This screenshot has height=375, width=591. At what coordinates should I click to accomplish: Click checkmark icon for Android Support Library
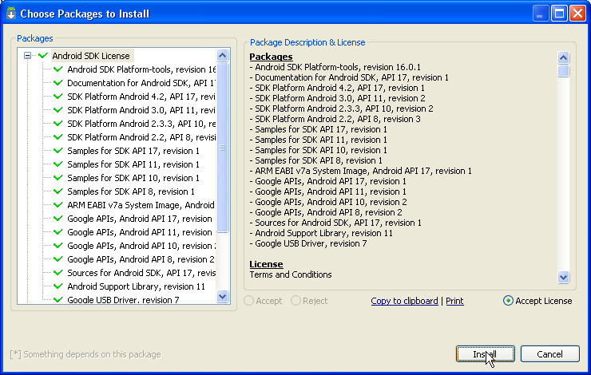coord(58,286)
